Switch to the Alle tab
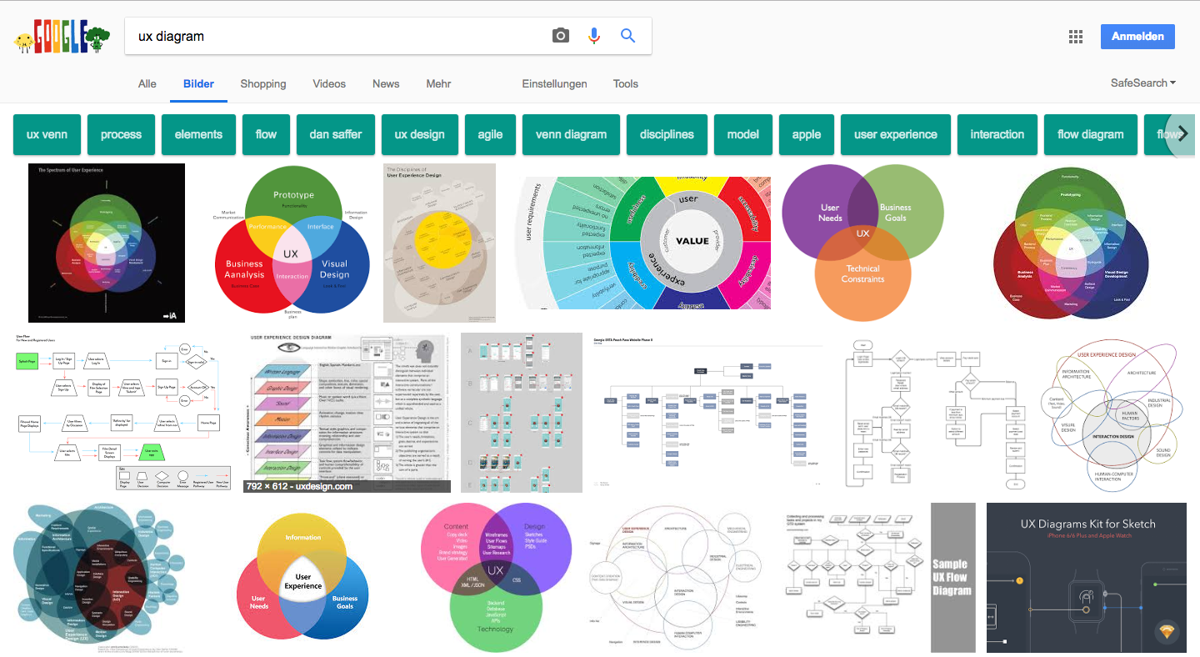Image resolution: width=1200 pixels, height=657 pixels. pyautogui.click(x=147, y=83)
